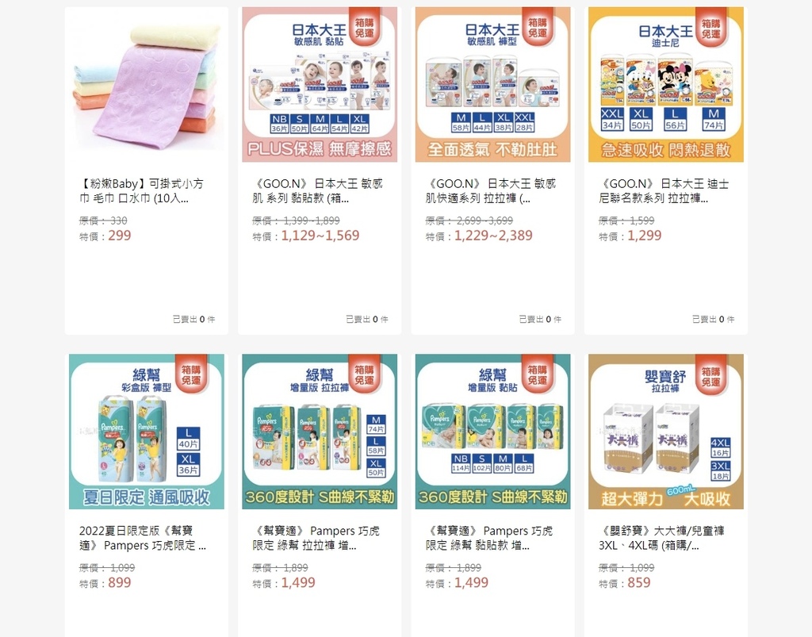This screenshot has height=637, width=812.
Task: Click the GOO.N 敏感肌快適系列 拉拉褲 title
Action: click(x=490, y=191)
